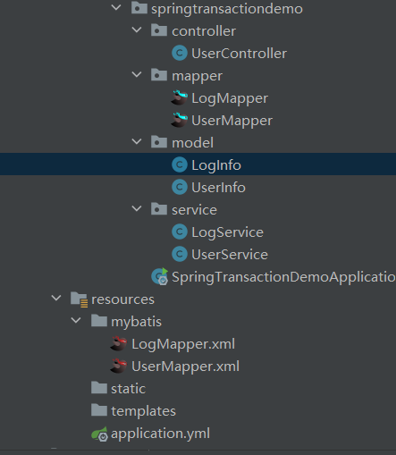
Task: Click the LogMapper MyBatis bird icon
Action: [180, 97]
